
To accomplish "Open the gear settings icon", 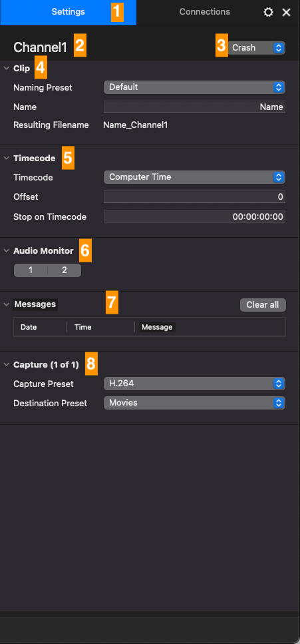I will [x=268, y=13].
